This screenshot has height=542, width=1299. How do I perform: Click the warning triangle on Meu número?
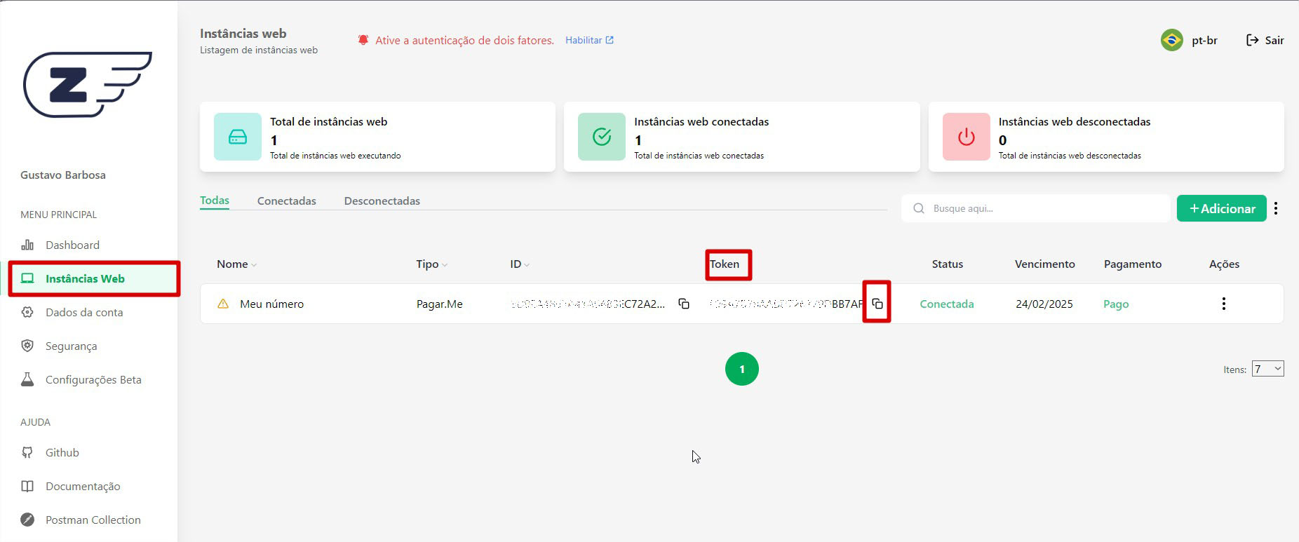click(x=223, y=304)
